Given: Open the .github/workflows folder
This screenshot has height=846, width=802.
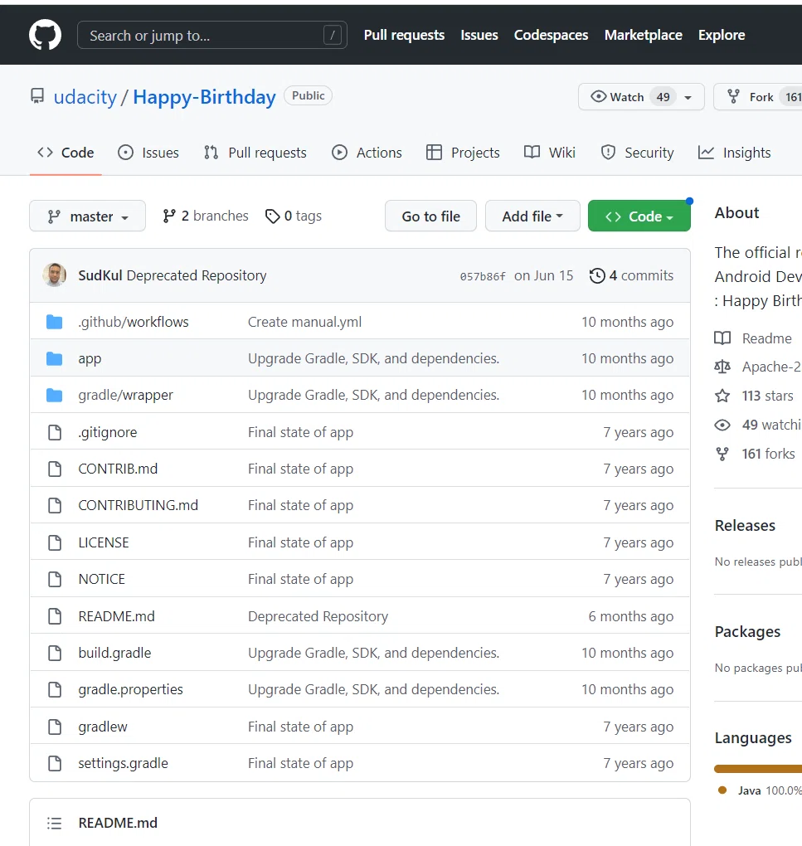Looking at the screenshot, I should tap(134, 322).
